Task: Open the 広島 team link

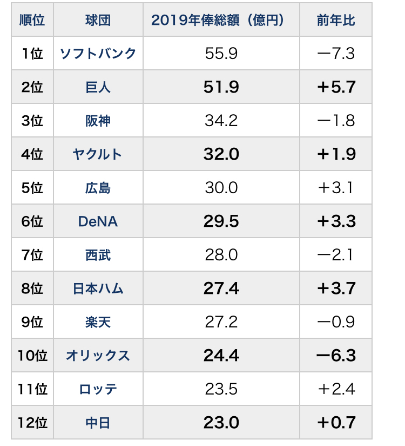Action: [98, 188]
